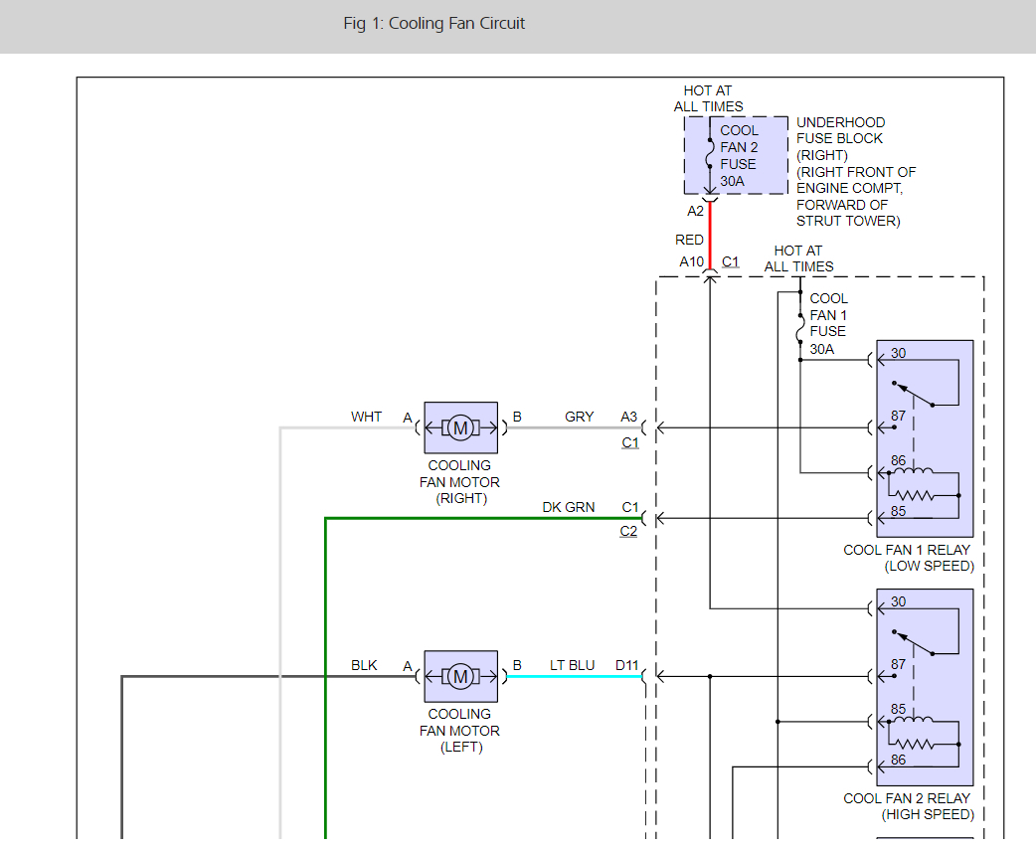Click the left cooling fan motor symbol

(x=460, y=677)
